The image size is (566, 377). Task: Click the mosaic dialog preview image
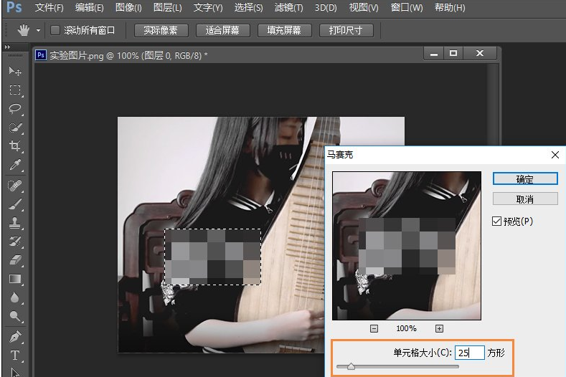[x=407, y=246]
